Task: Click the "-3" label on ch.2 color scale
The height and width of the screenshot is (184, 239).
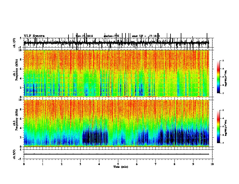Action: [222, 110]
